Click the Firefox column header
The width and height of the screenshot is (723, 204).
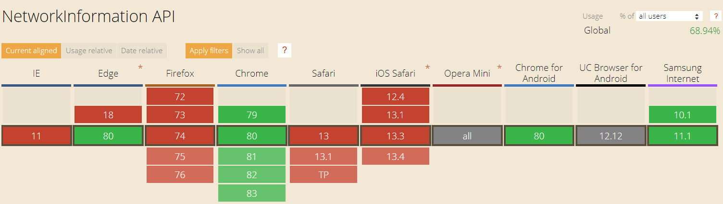pyautogui.click(x=180, y=74)
